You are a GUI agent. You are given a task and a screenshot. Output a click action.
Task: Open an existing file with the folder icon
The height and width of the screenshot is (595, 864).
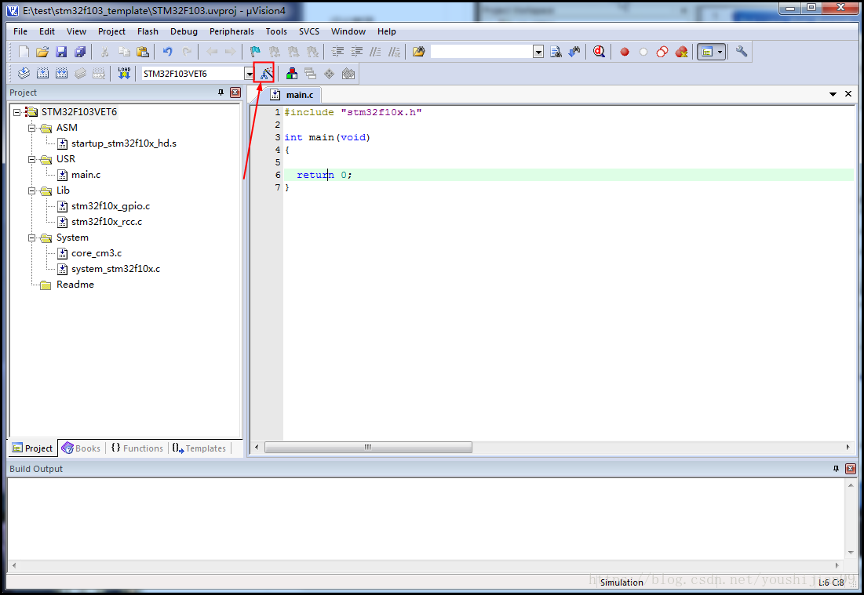pyautogui.click(x=42, y=52)
